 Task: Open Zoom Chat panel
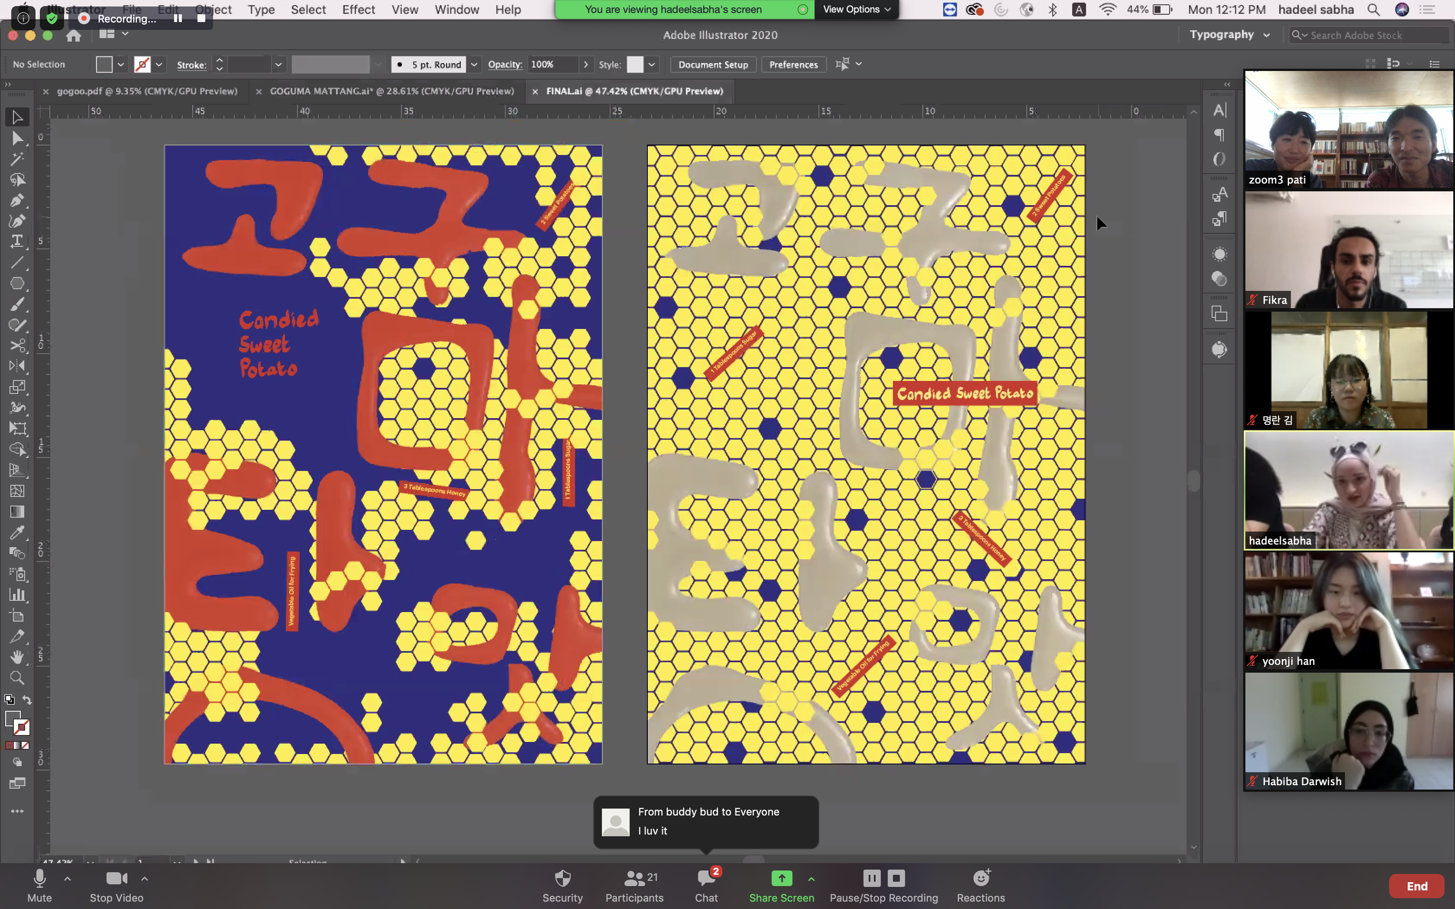[706, 886]
